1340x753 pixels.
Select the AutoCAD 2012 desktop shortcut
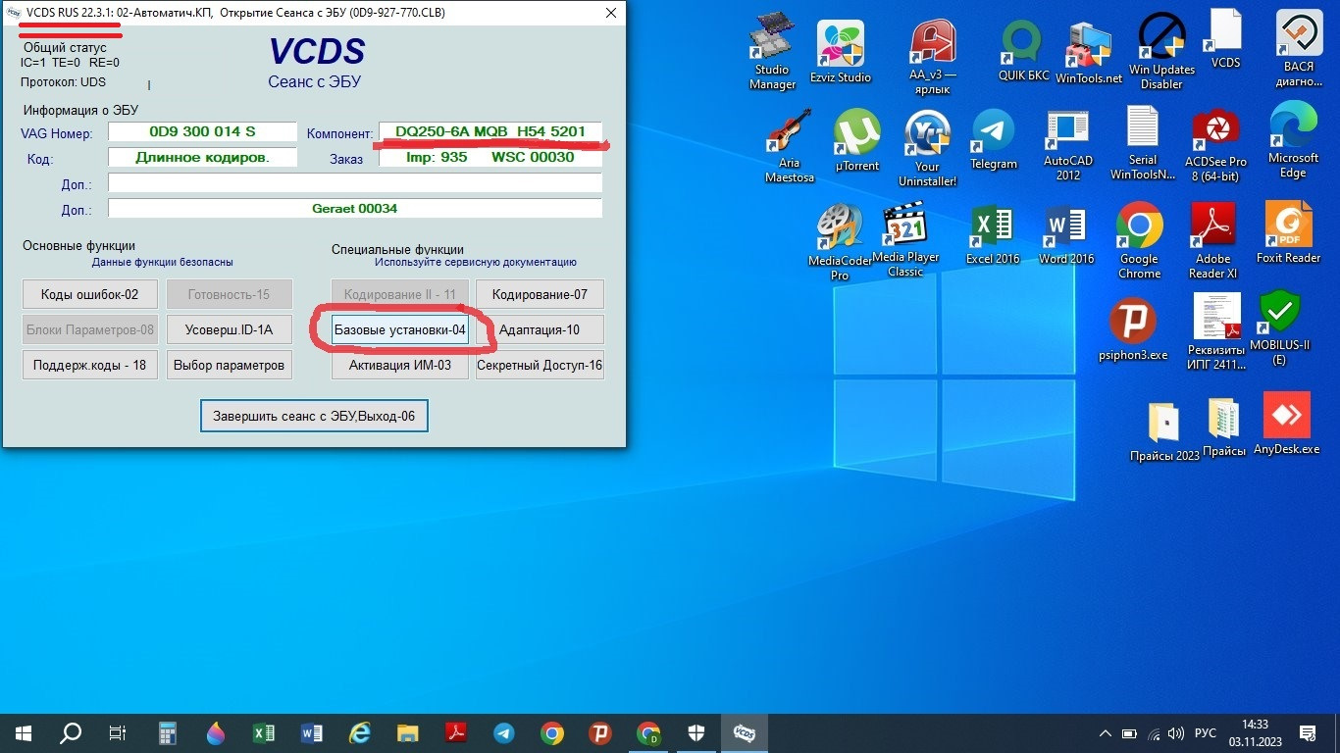[x=1067, y=146]
